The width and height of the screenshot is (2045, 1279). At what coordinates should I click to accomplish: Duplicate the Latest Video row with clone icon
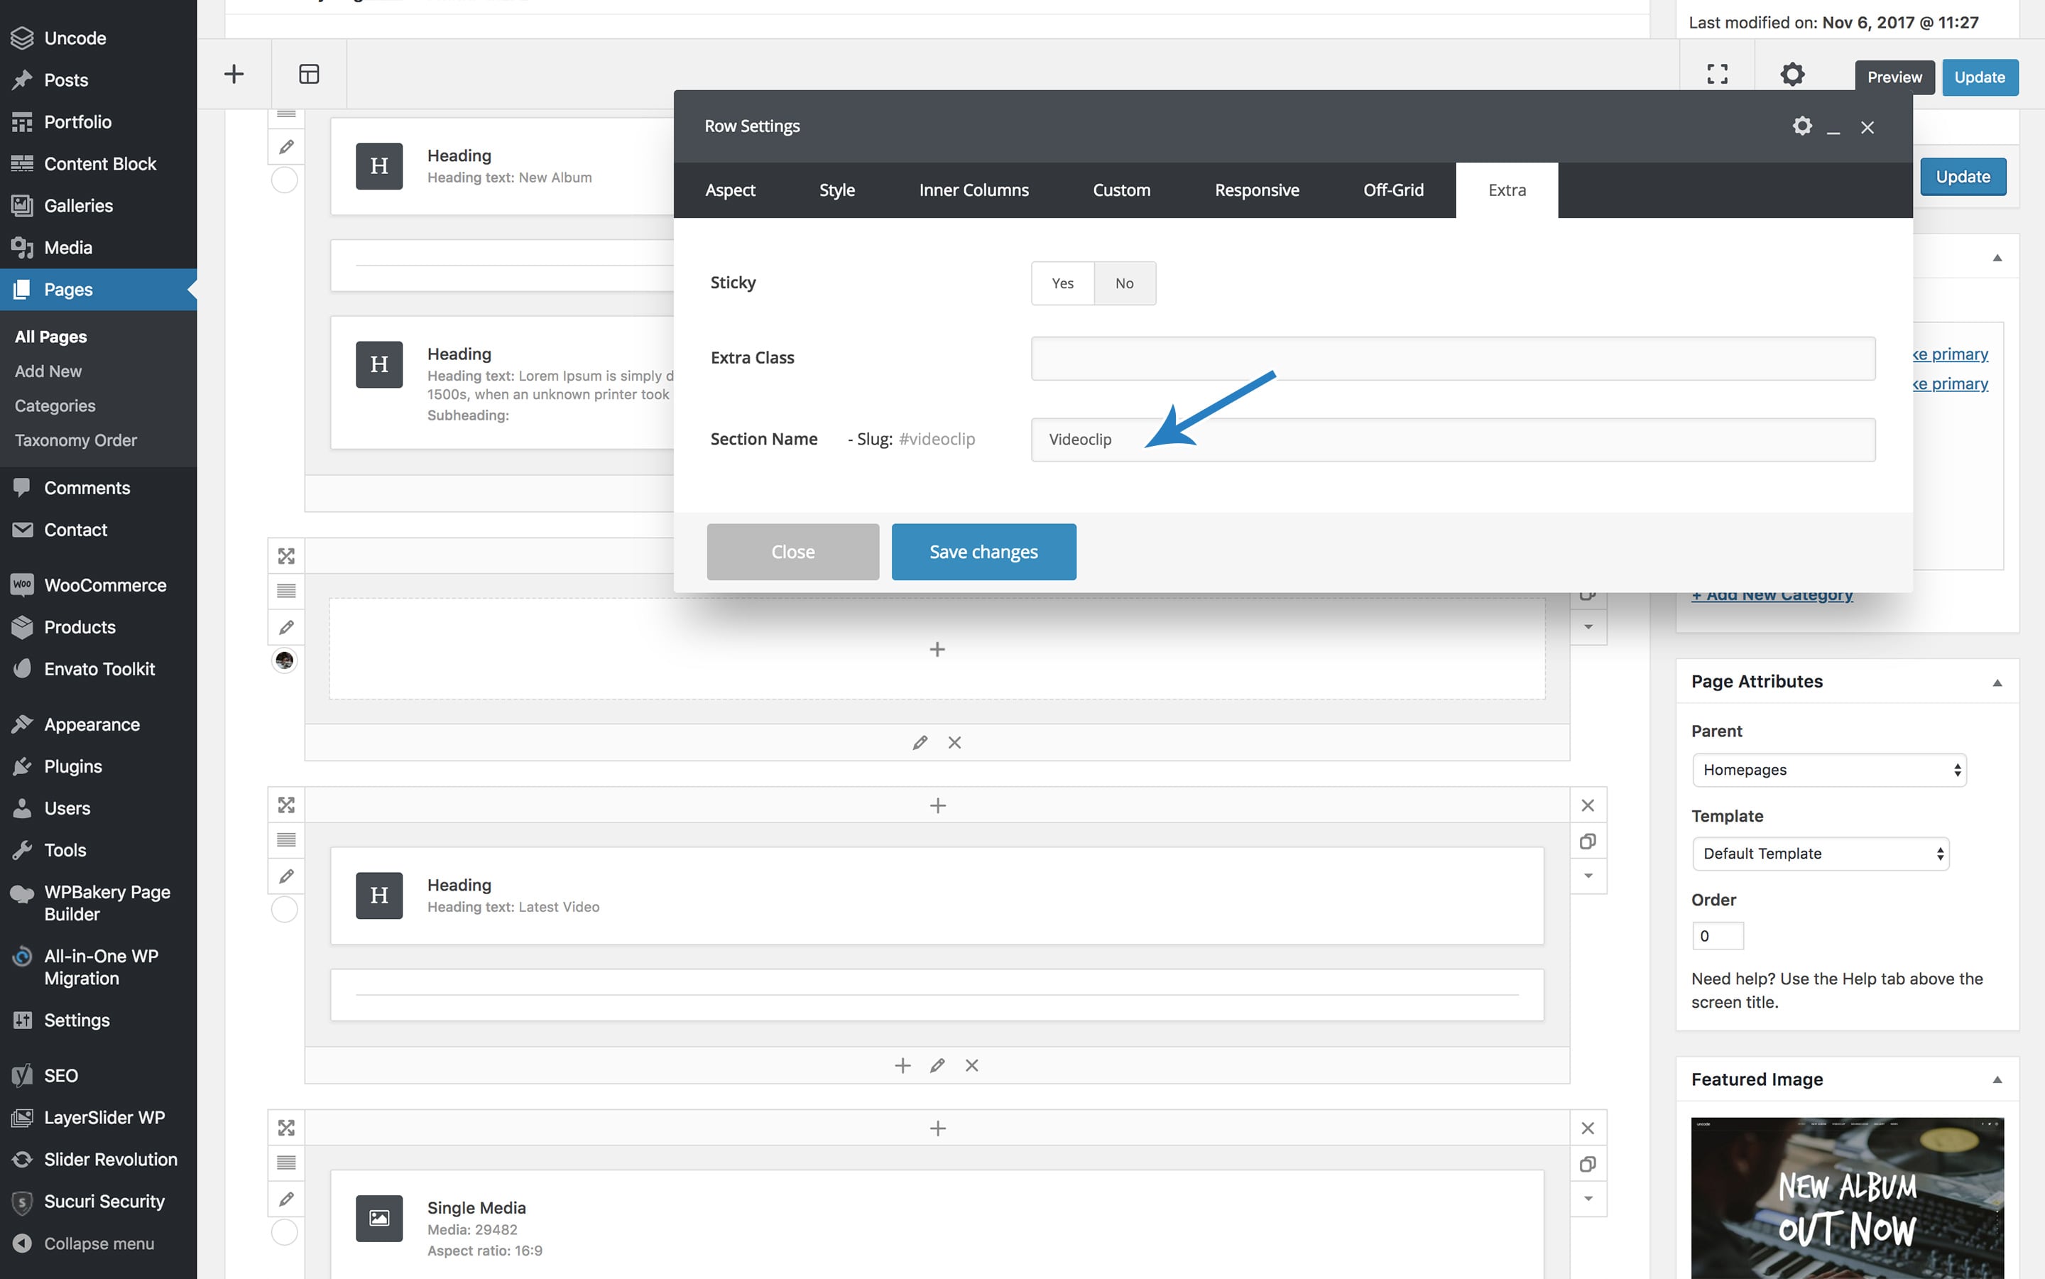tap(1588, 842)
